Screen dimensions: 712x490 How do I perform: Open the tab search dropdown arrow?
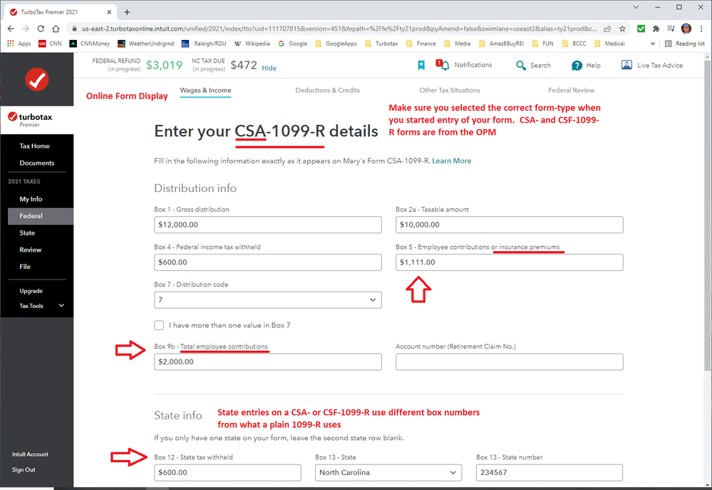pyautogui.click(x=636, y=7)
